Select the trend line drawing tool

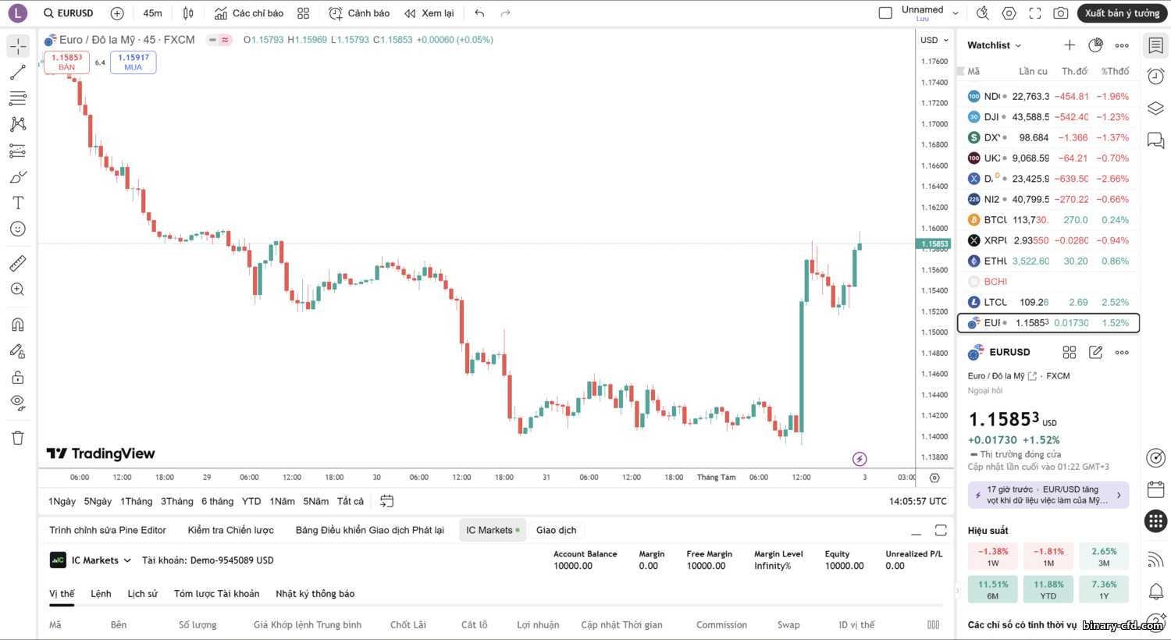[18, 73]
